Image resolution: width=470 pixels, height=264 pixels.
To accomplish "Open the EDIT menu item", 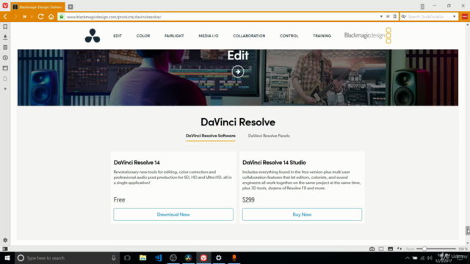I will tap(117, 36).
